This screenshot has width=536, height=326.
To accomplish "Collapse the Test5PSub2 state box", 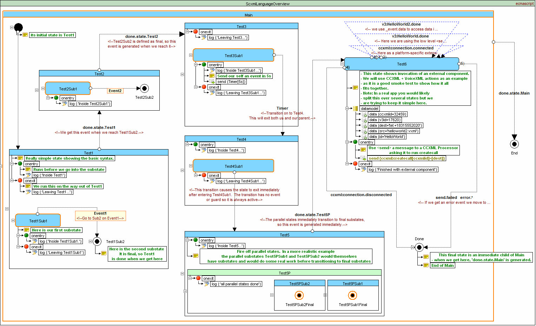I will 272,295.
